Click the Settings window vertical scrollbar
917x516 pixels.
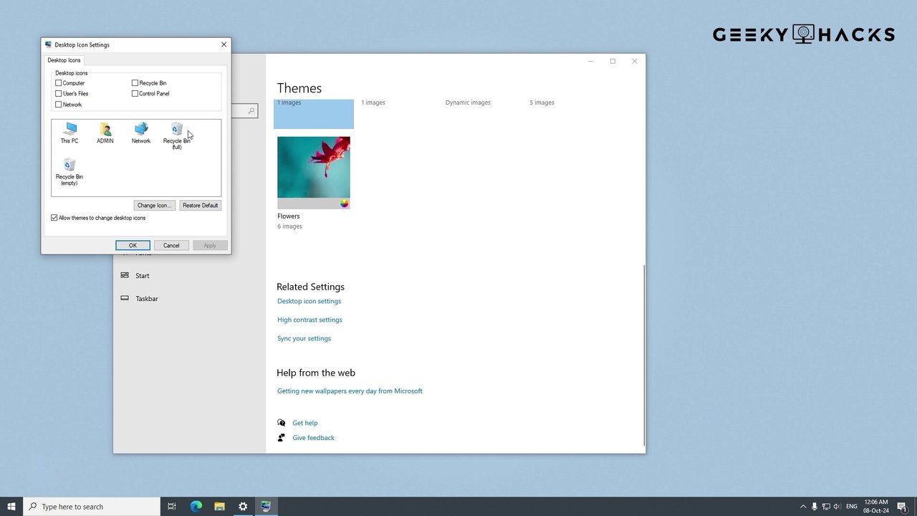(644, 354)
